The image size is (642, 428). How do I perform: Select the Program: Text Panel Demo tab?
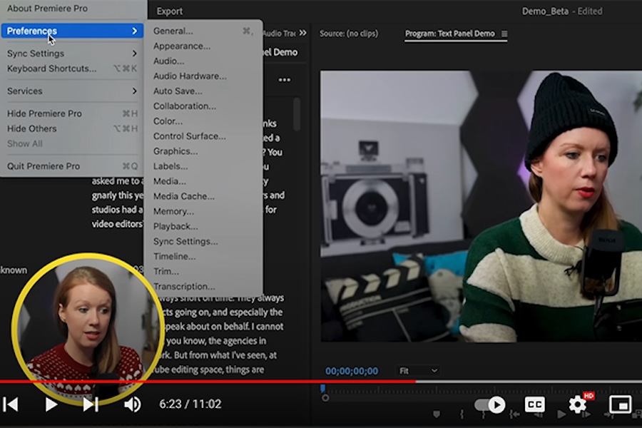click(x=449, y=34)
